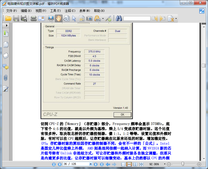Open the Pages thumbnail sidebar panel

[x=6, y=44]
